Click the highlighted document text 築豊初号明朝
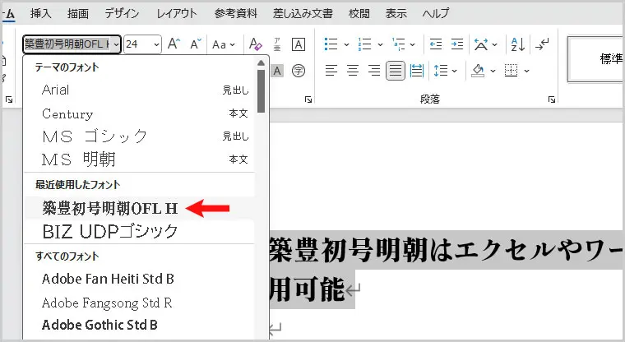Screen dimensions: 625x342 pos(349,250)
